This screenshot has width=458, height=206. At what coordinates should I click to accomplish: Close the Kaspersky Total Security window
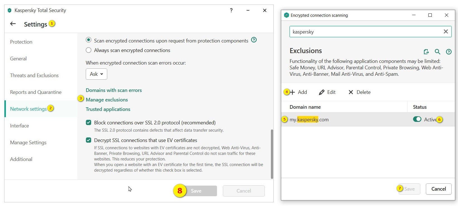[265, 10]
